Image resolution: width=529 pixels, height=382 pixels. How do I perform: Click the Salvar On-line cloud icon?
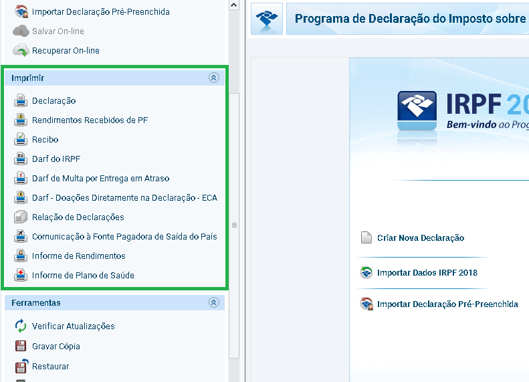tap(21, 31)
